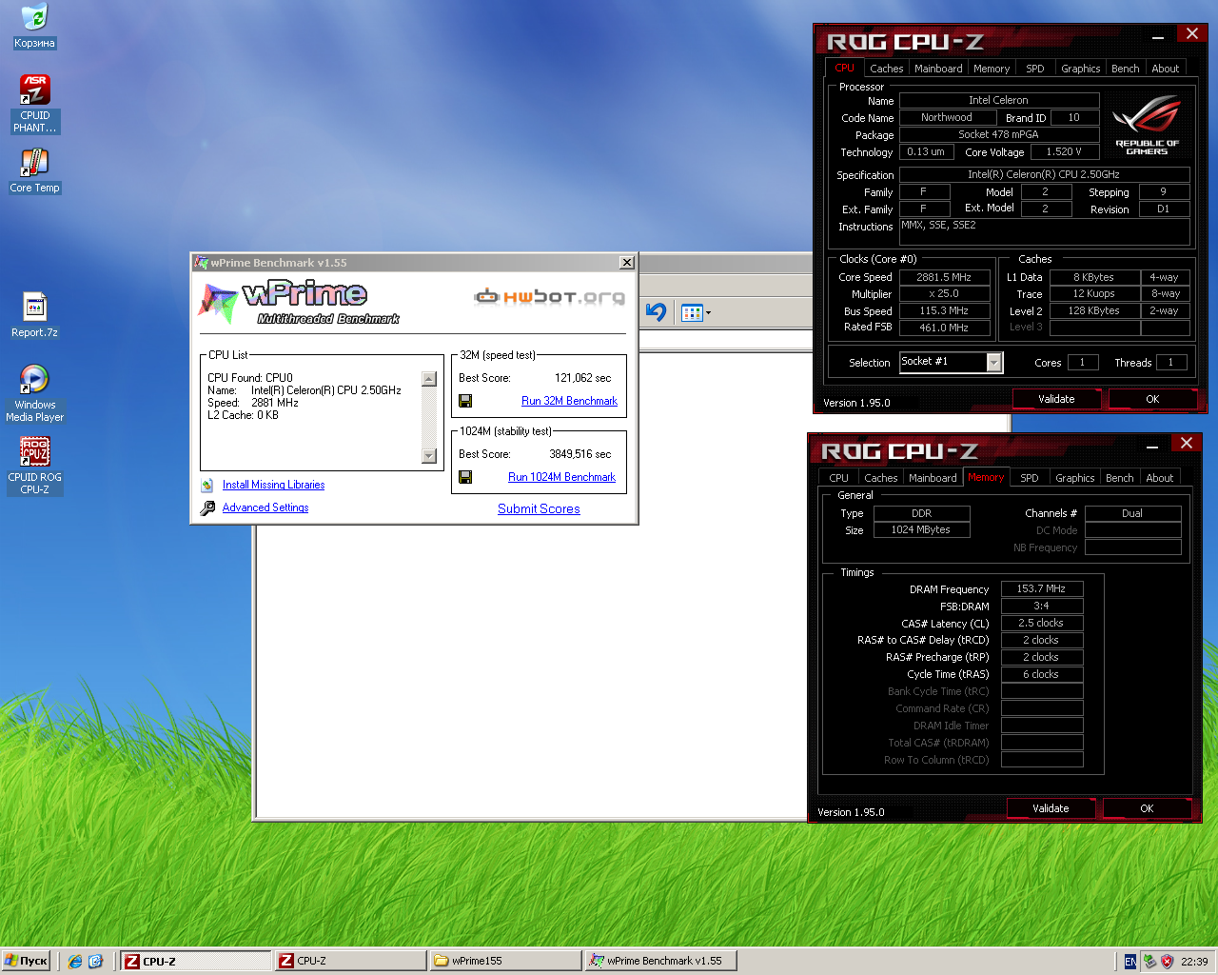This screenshot has width=1218, height=975.
Task: Click OK in the processor CPU-Z window
Action: click(1152, 399)
